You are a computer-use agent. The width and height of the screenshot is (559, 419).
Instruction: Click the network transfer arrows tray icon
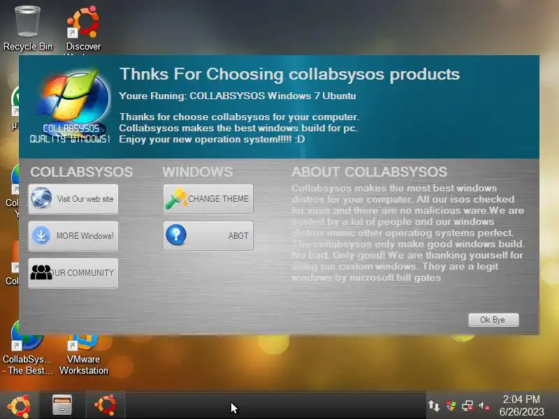[x=433, y=406]
